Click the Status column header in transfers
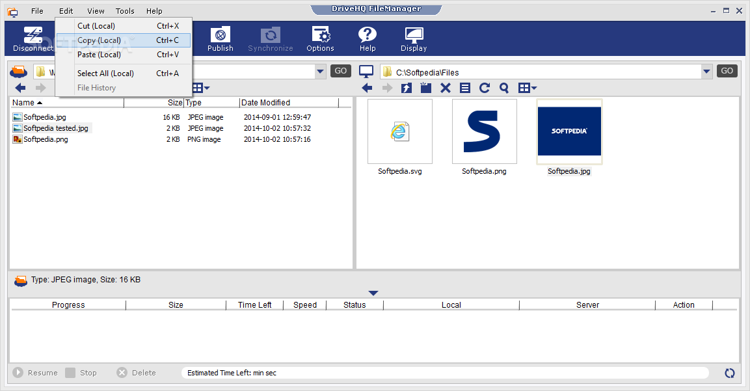The image size is (750, 391). (x=355, y=305)
